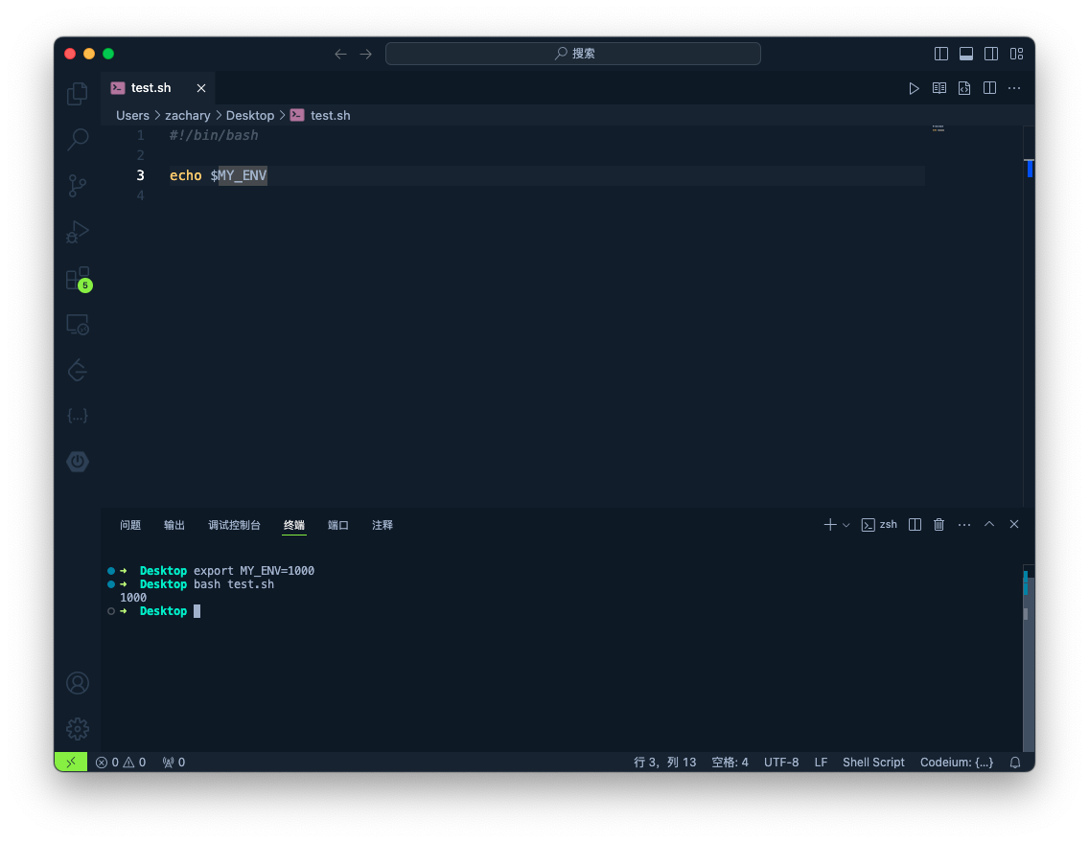Open the Remote Explorer view
This screenshot has height=843, width=1089.
(x=77, y=324)
